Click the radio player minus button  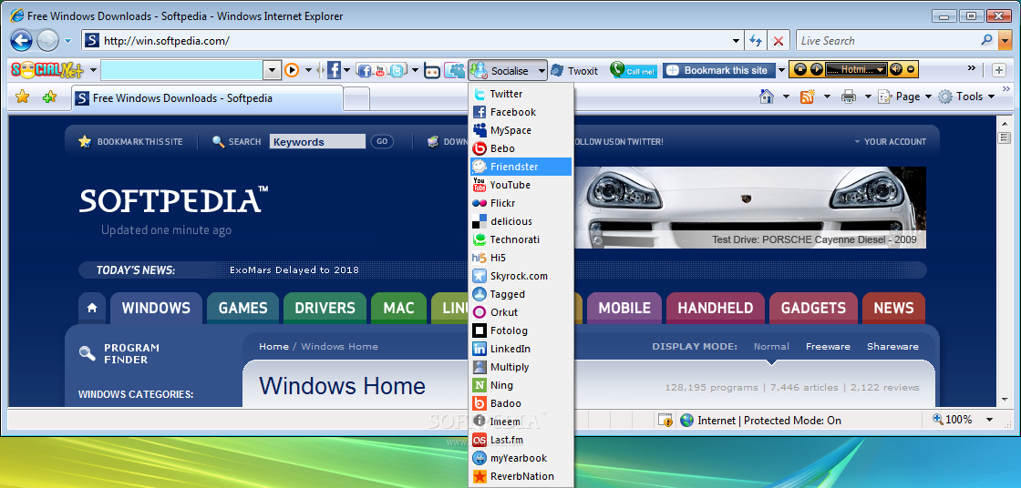[x=911, y=69]
